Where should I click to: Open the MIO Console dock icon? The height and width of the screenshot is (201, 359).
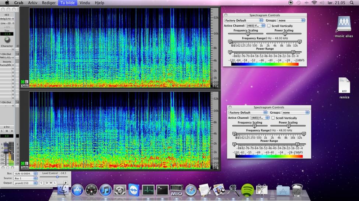pos(176,190)
